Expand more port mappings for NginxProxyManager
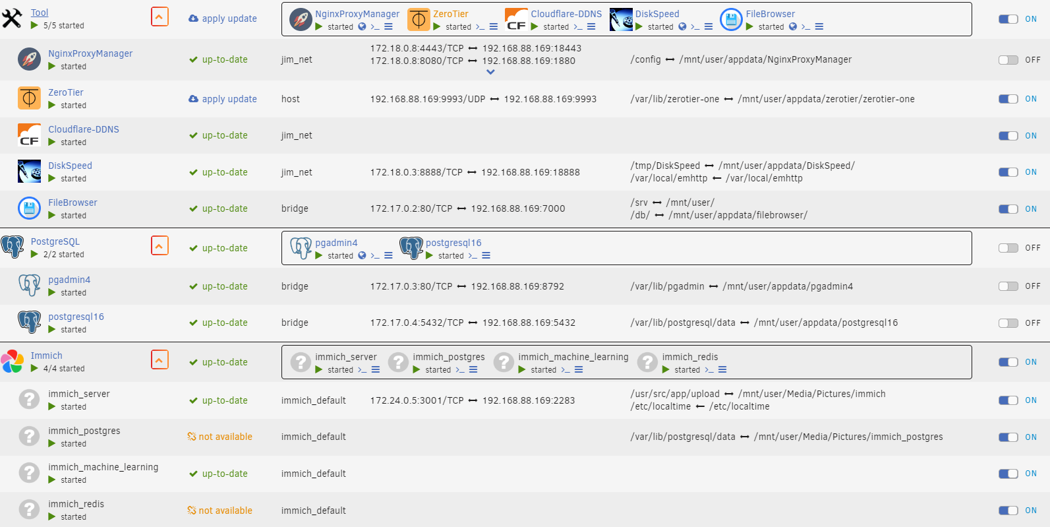This screenshot has width=1050, height=527. click(490, 72)
